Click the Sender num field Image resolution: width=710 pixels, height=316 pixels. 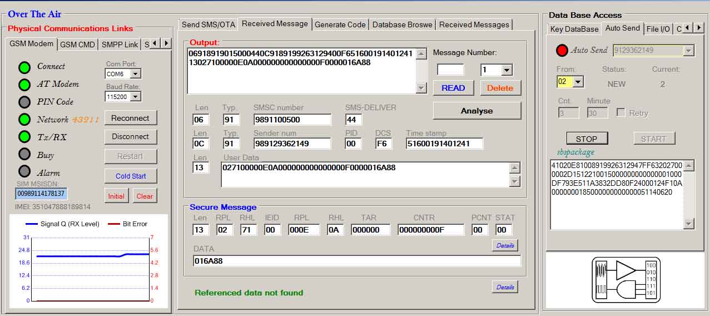(292, 144)
